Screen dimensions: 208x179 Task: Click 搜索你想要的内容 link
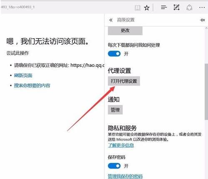click(32, 86)
